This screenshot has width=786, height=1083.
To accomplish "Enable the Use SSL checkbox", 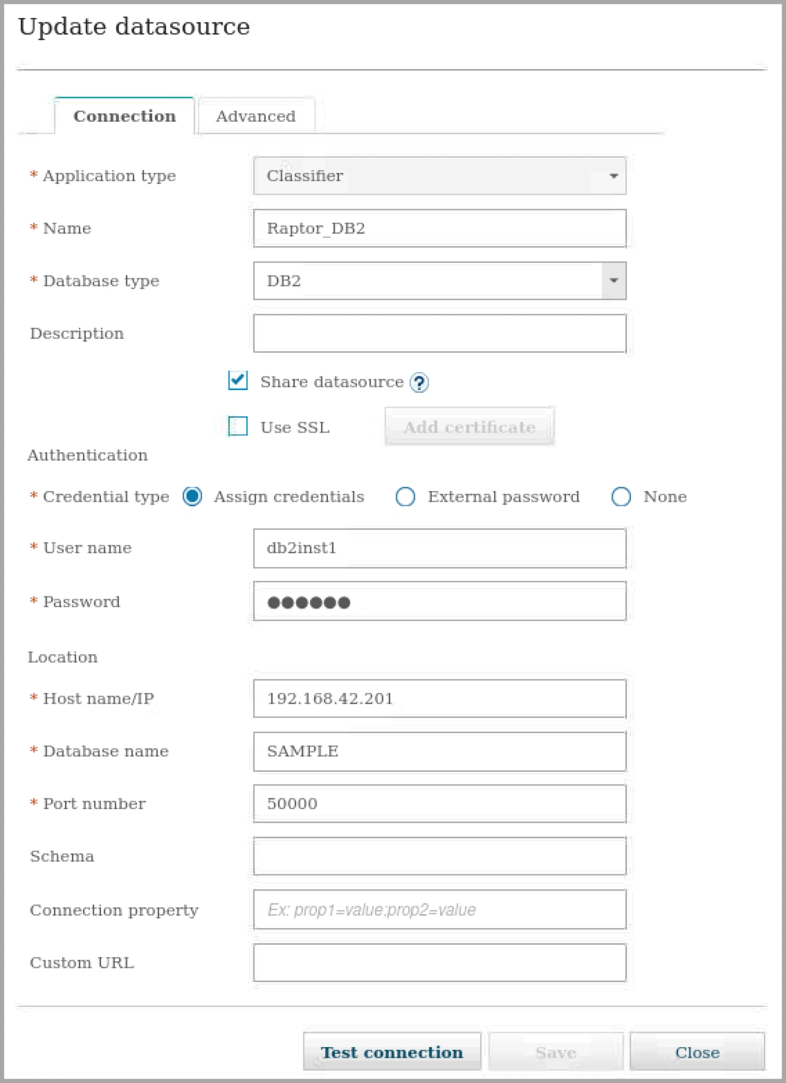I will (x=238, y=426).
